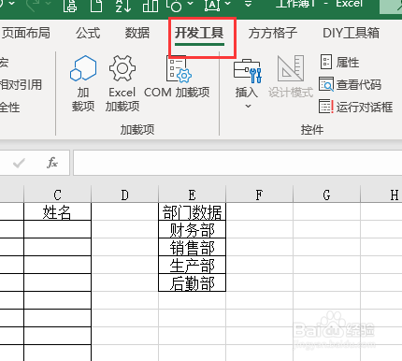Select the 后勤部 cell
Screen dimensions: 402x361
click(x=192, y=283)
